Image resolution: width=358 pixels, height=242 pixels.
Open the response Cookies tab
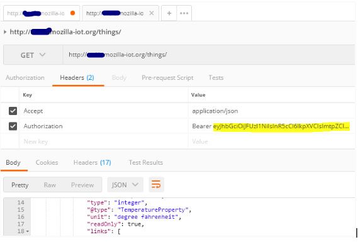[x=47, y=162]
